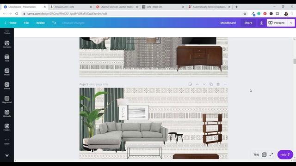This screenshot has width=296, height=166.
Task: Open the Music panel in sidebar
Action: [7, 72]
